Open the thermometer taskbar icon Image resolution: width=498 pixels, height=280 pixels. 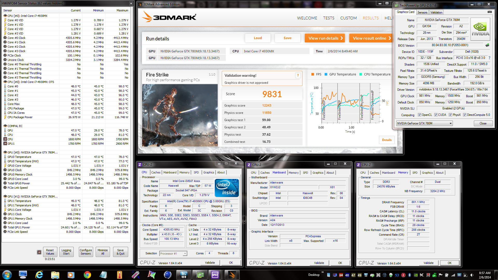tap(119, 275)
